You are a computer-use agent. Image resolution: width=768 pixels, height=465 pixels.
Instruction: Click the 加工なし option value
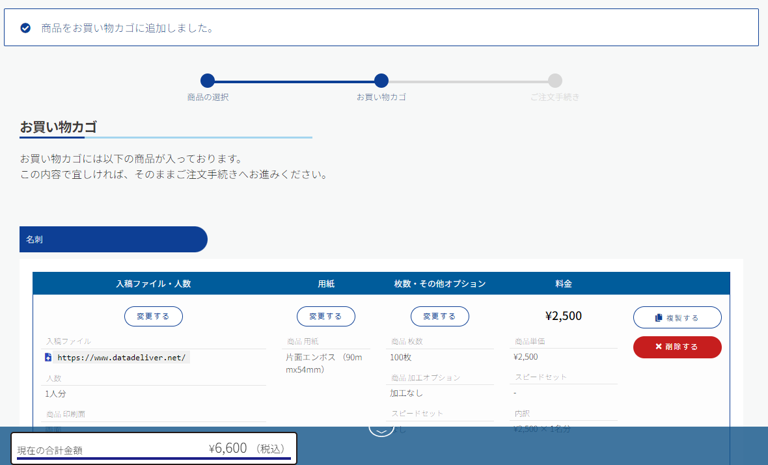point(407,393)
